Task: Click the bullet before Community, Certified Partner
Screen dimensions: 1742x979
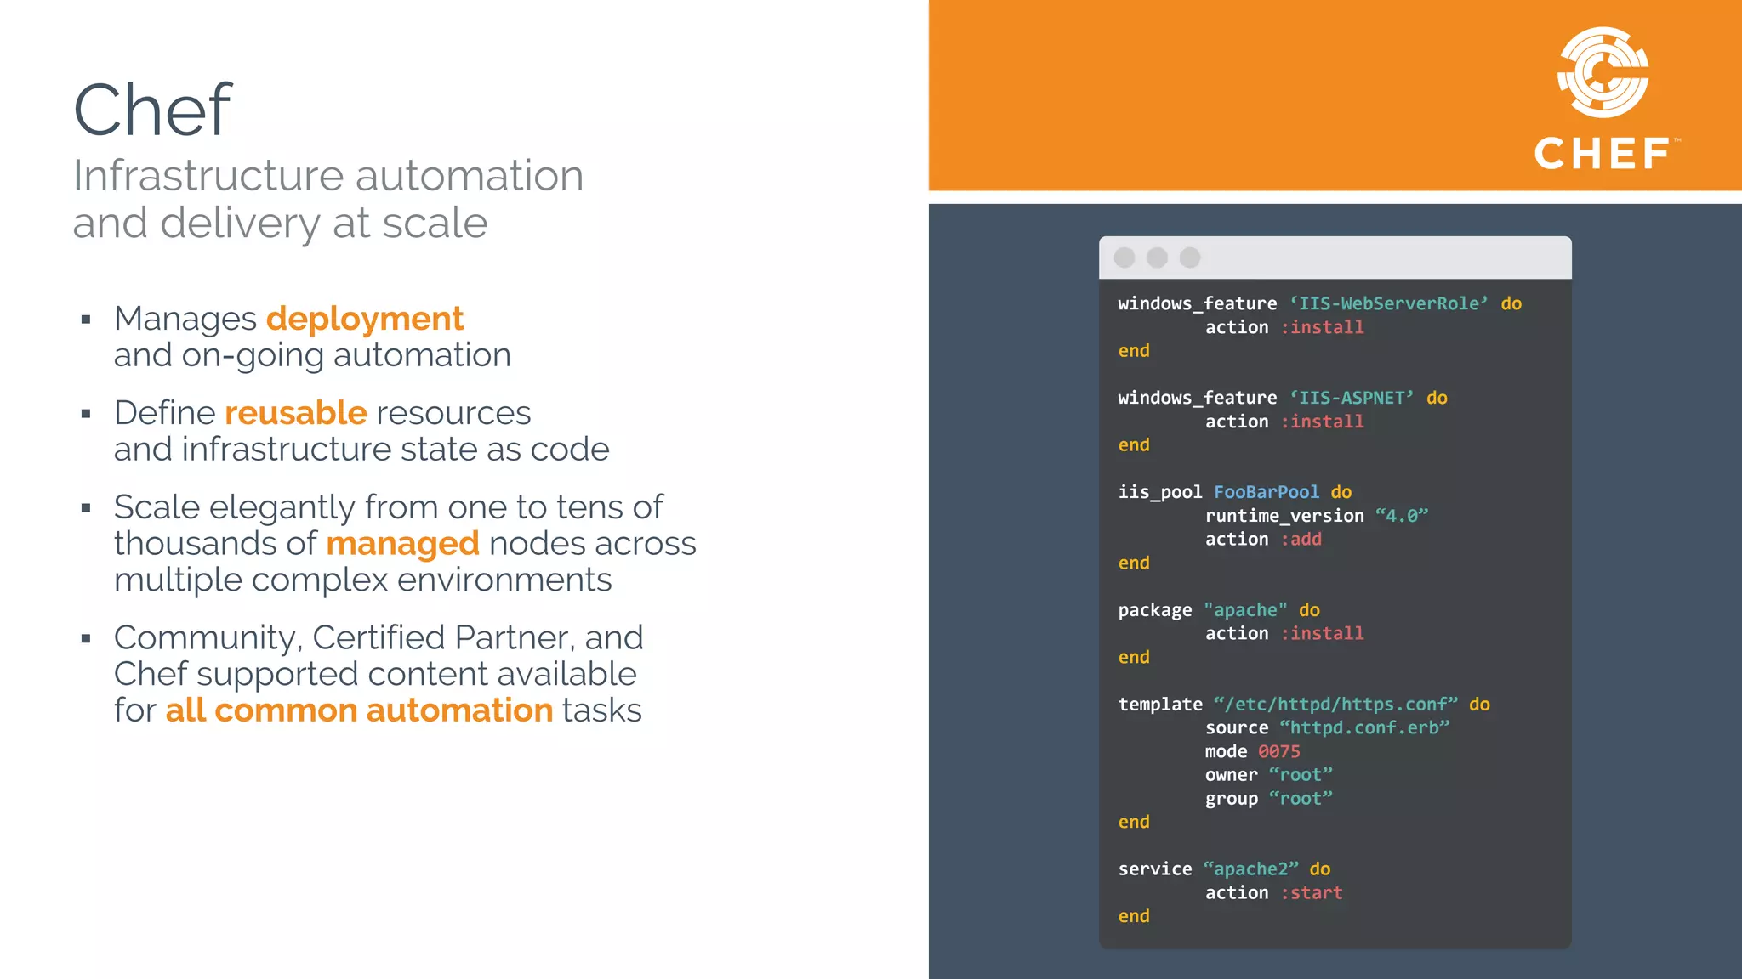Action: click(86, 639)
